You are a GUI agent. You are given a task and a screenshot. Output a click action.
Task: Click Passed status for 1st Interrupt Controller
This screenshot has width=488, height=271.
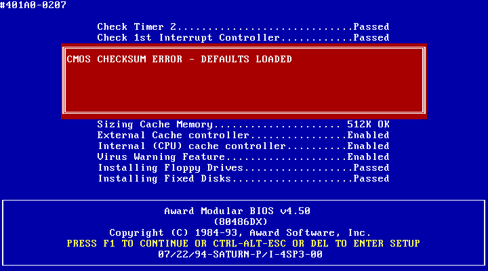(371, 38)
